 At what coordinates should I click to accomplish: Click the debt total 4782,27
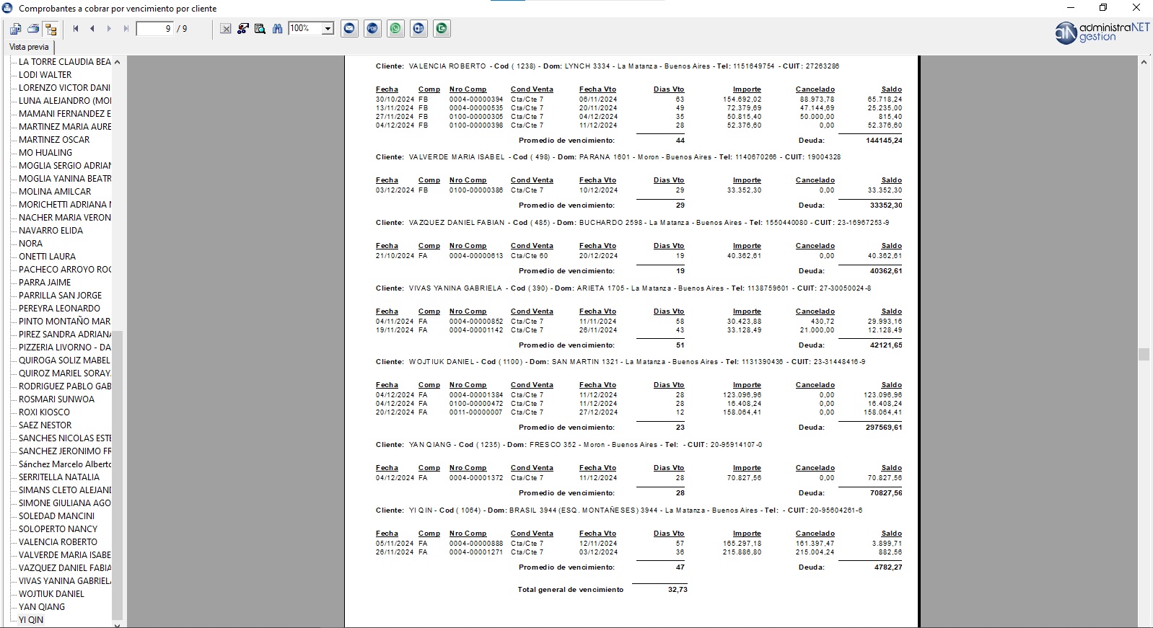[x=887, y=567]
